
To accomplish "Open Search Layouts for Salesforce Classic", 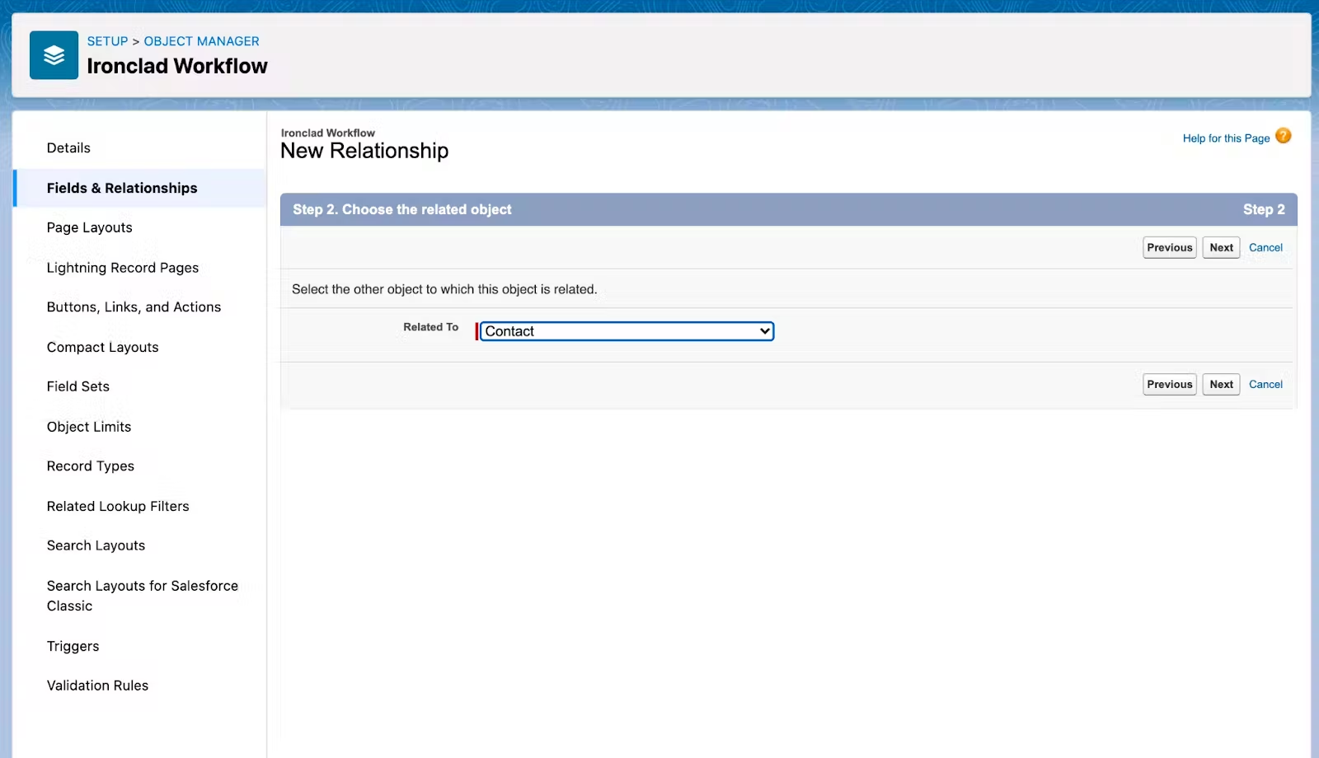I will 143,596.
